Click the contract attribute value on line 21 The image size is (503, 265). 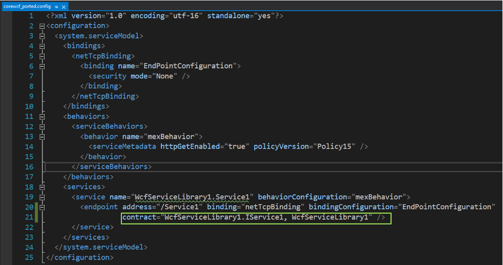(266, 218)
